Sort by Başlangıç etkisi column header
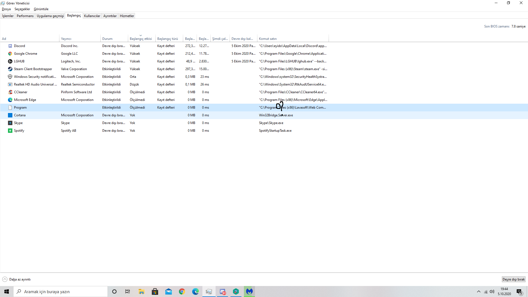This screenshot has height=297, width=528. point(141,39)
